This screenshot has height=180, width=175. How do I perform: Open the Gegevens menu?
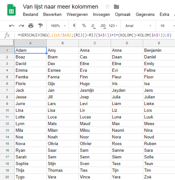pyautogui.click(x=145, y=15)
